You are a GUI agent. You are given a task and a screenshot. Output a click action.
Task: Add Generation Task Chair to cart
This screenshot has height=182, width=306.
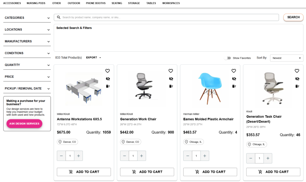[273, 172]
